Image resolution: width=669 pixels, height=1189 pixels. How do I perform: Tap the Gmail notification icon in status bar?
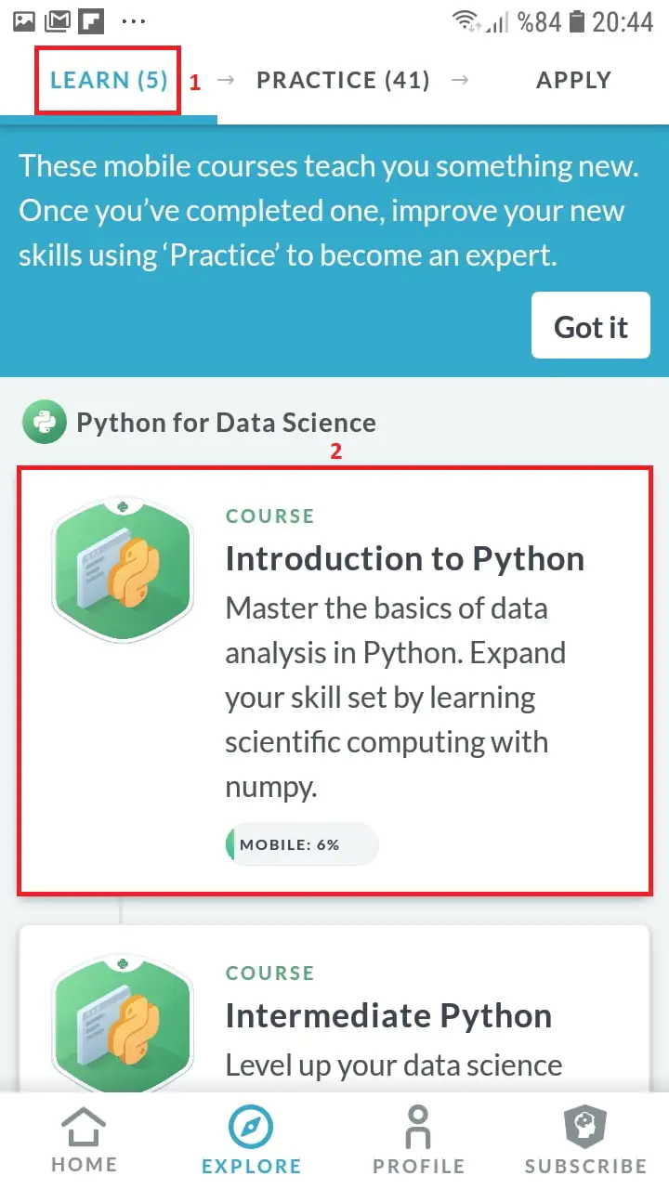pos(58,20)
